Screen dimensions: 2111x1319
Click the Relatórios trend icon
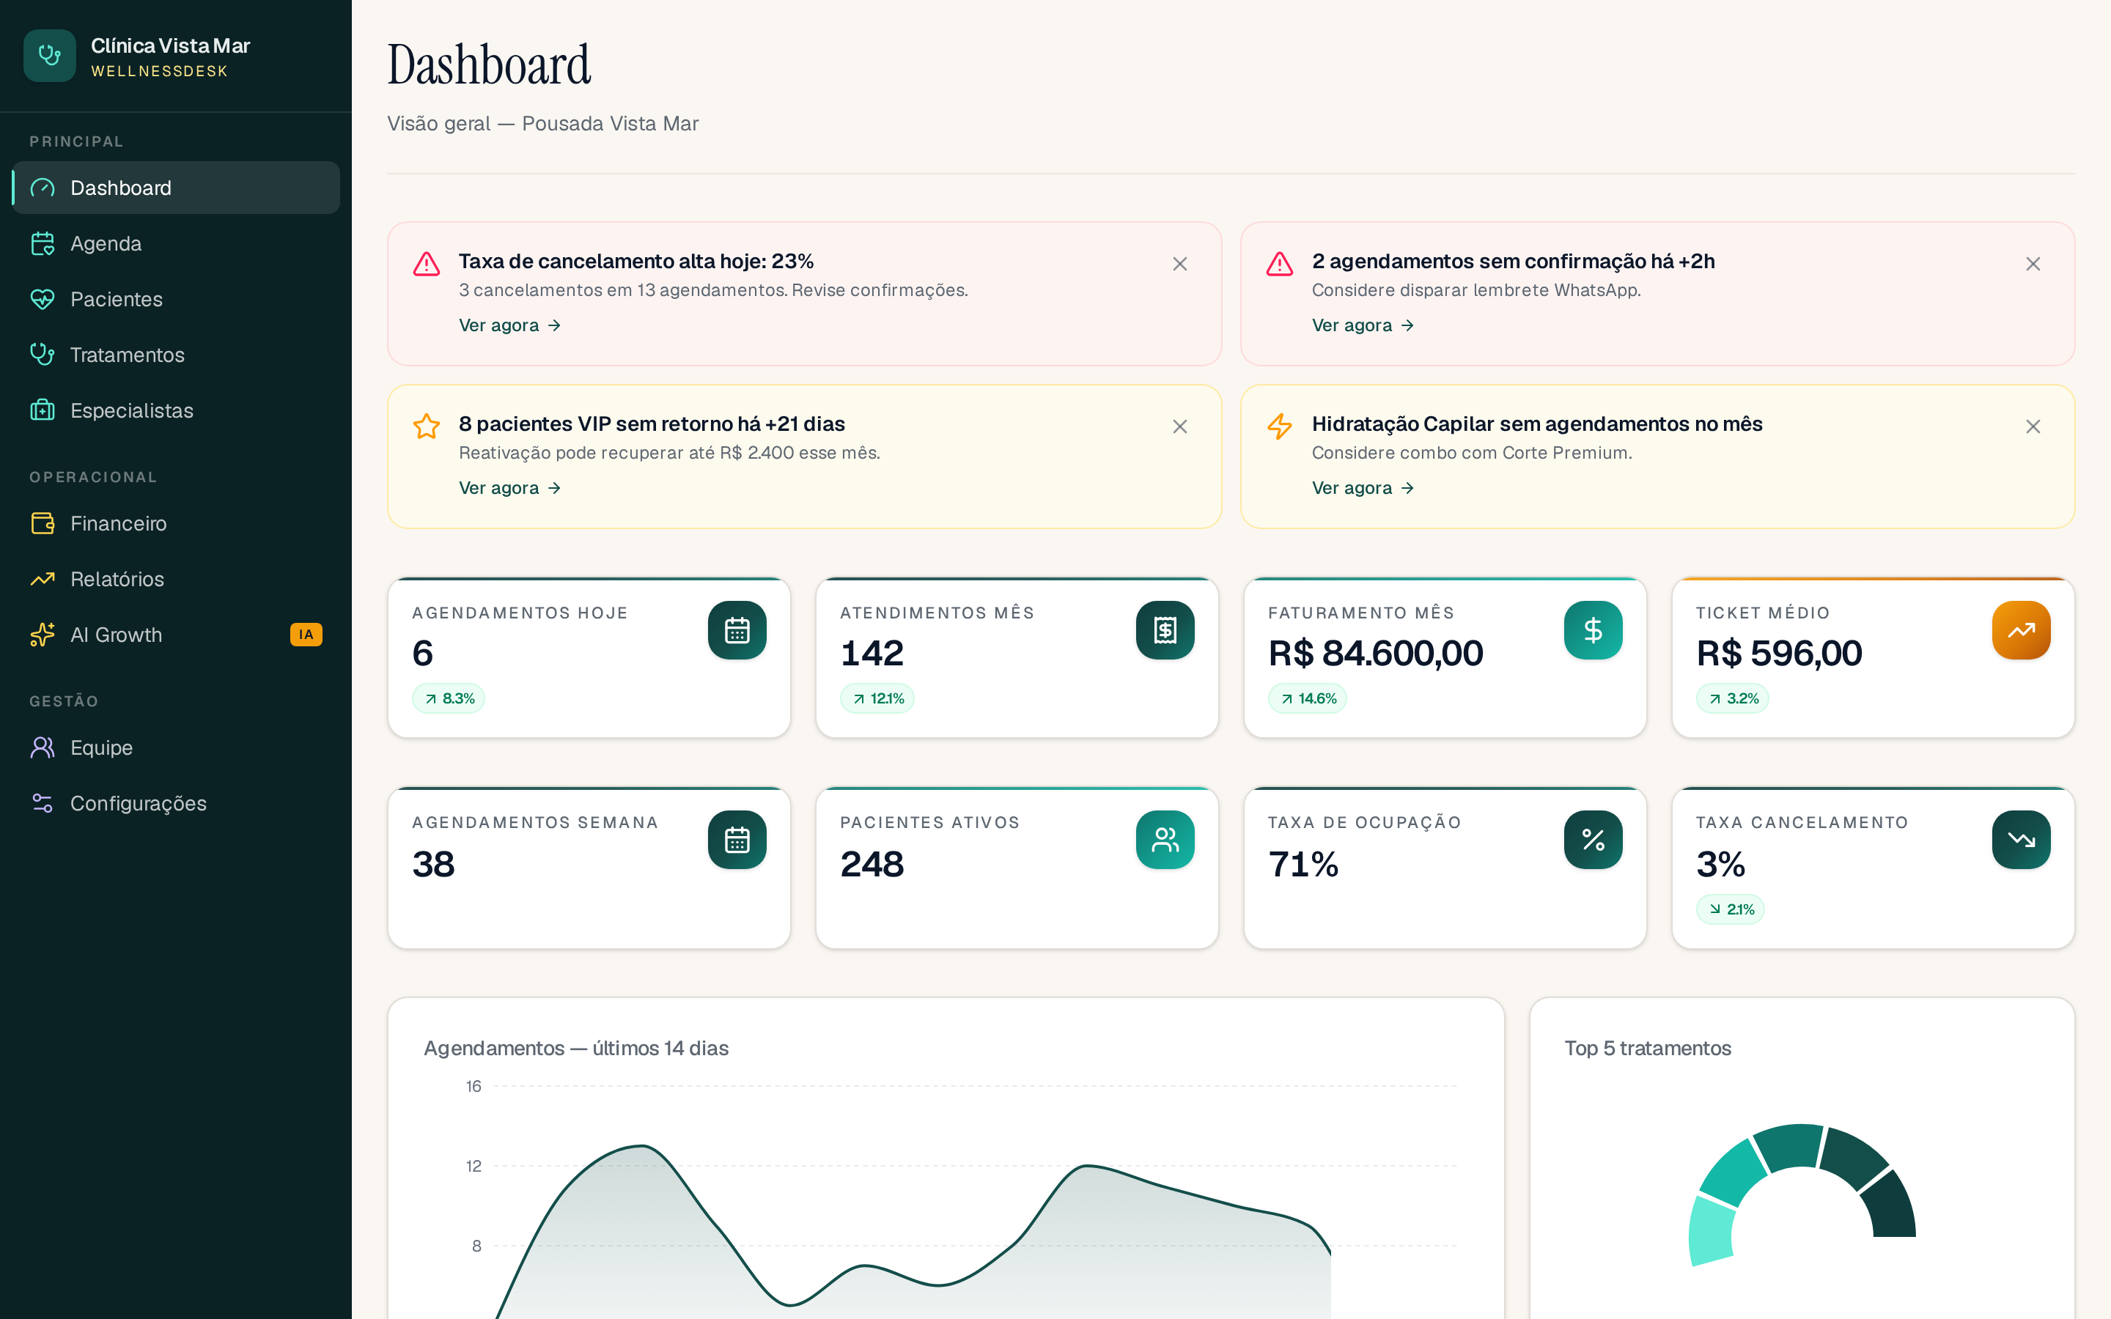click(43, 579)
